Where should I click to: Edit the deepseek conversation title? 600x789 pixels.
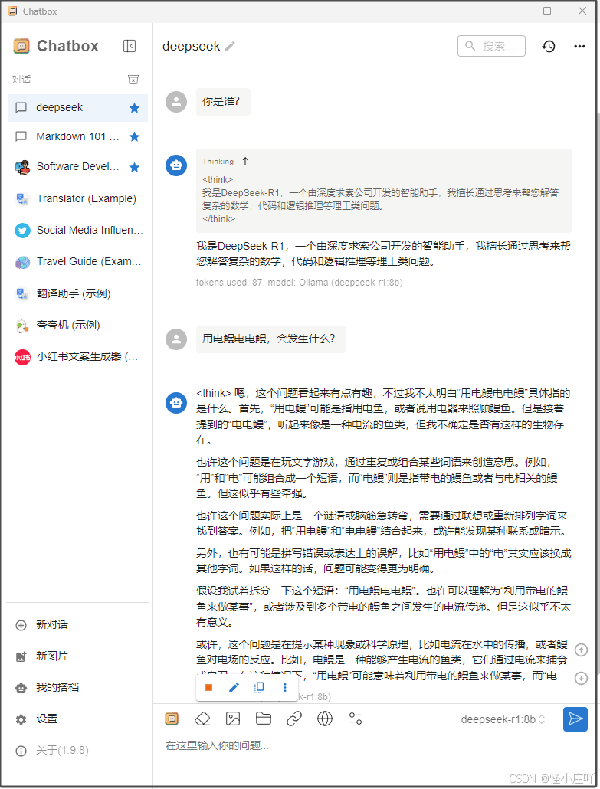(x=230, y=47)
